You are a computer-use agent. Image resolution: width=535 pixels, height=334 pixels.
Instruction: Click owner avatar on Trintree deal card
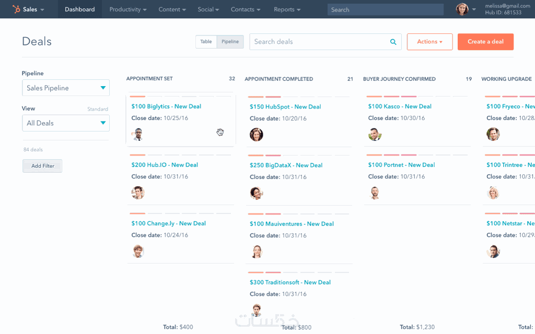point(493,193)
